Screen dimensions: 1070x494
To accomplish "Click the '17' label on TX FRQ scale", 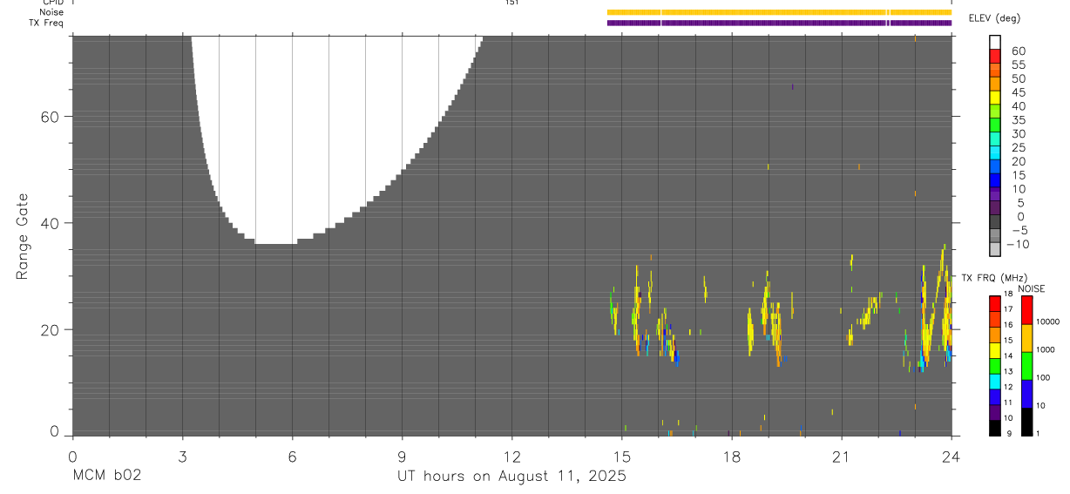I will (x=1008, y=309).
